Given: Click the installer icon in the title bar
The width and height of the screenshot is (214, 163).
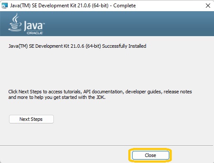Looking at the screenshot, I should pos(4,6).
